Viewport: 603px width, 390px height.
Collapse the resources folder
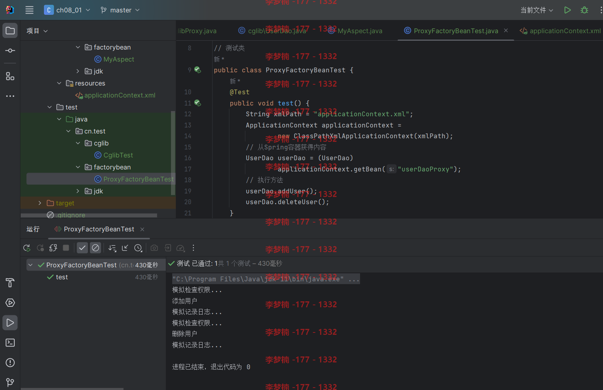click(x=59, y=83)
